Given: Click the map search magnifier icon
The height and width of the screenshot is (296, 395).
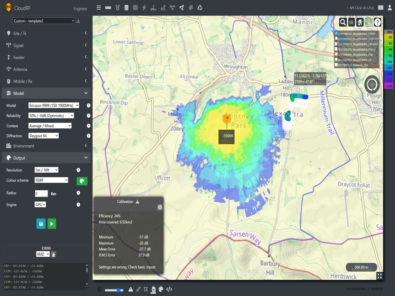Looking at the screenshot, I should click(x=343, y=22).
